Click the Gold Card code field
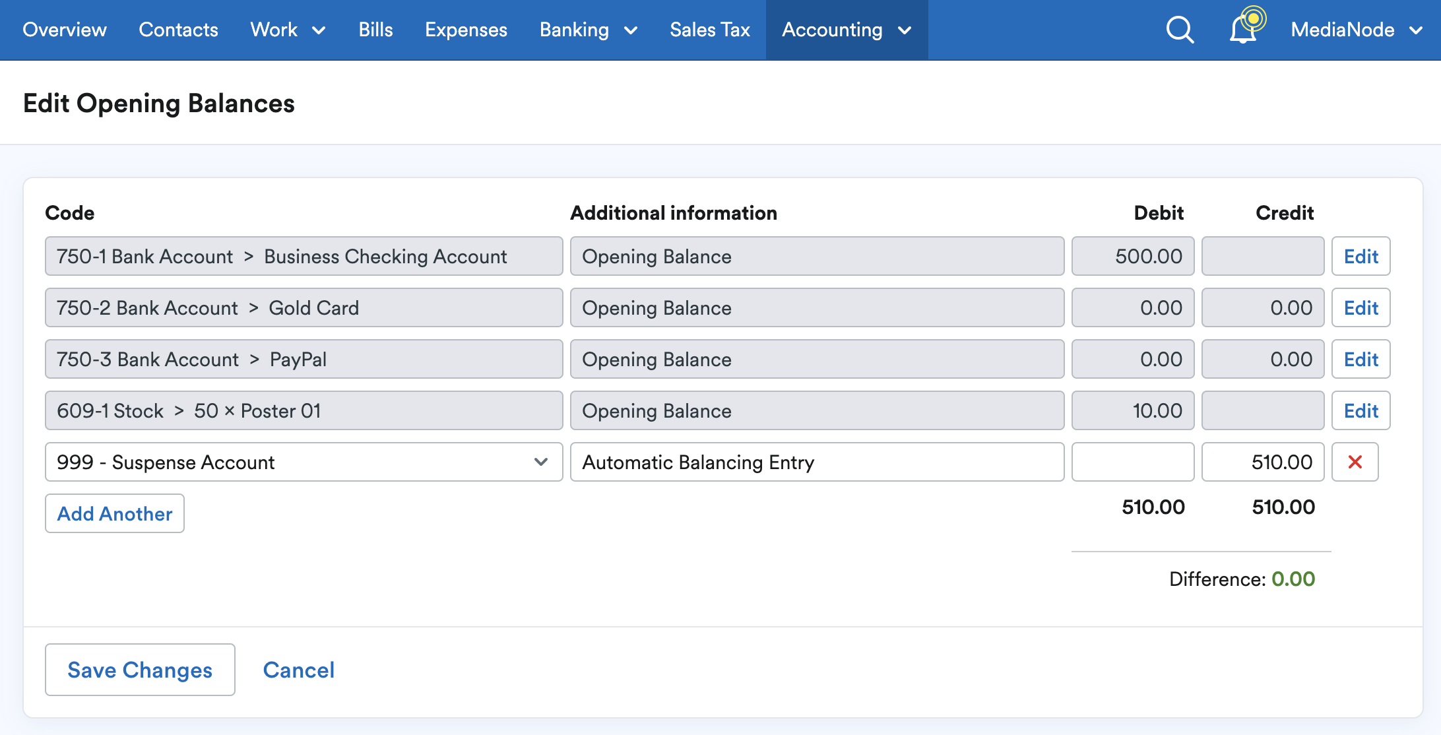1441x735 pixels. (304, 307)
